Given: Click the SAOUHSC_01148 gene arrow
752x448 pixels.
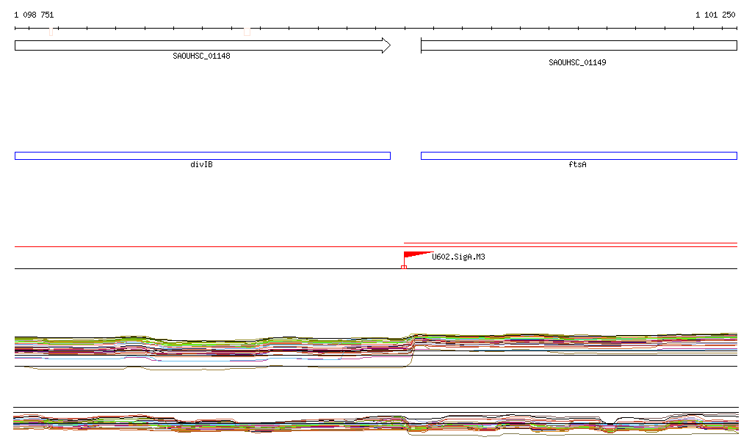Looking at the screenshot, I should [x=203, y=45].
